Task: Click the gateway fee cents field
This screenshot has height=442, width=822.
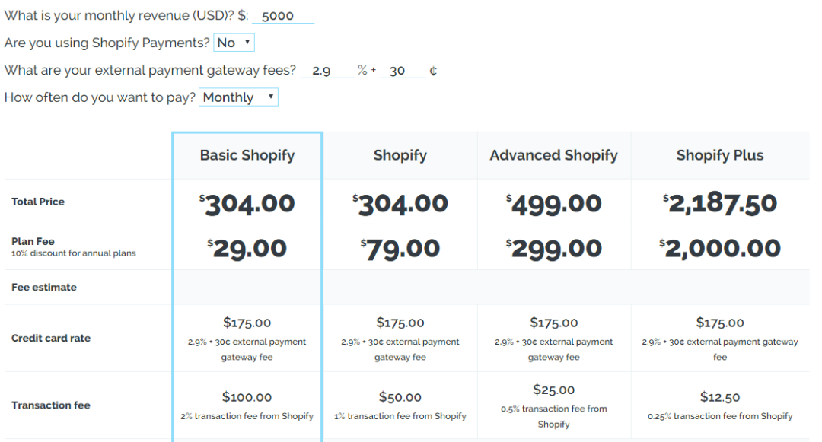Action: coord(402,71)
